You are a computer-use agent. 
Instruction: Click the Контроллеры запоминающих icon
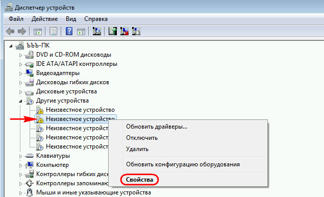30,183
